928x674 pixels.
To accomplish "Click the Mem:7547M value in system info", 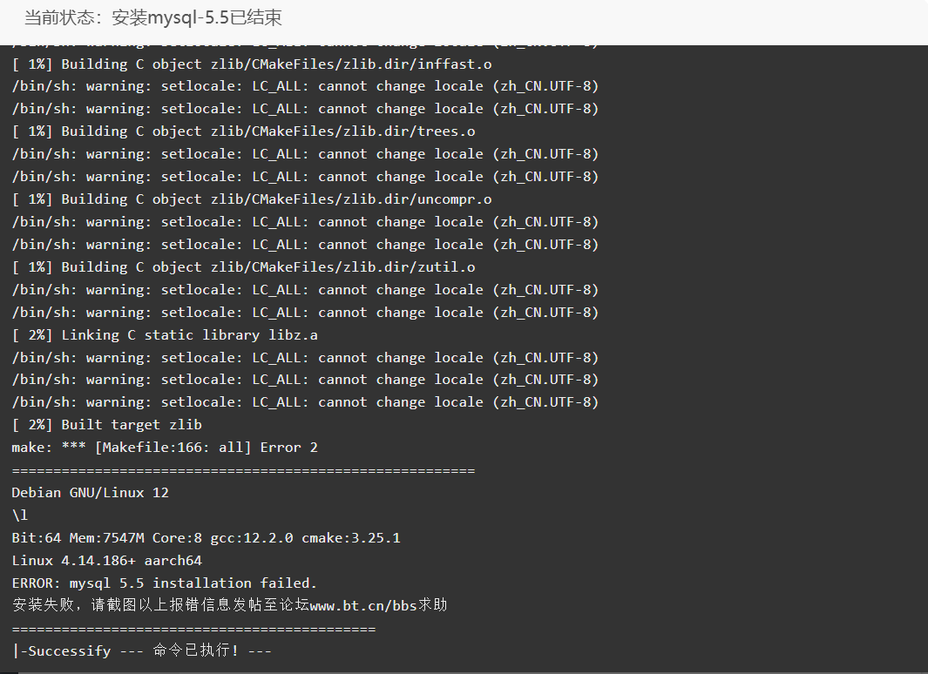I will [106, 538].
